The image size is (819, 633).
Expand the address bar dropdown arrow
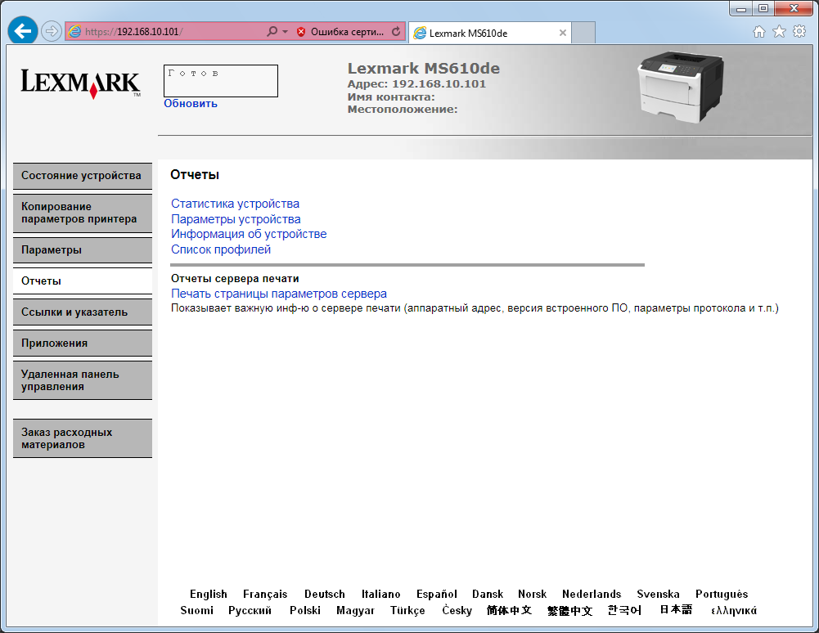tap(286, 32)
